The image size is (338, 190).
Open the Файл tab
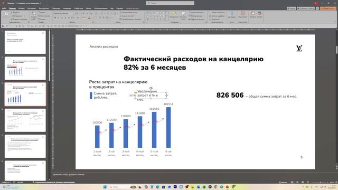click(x=4, y=8)
